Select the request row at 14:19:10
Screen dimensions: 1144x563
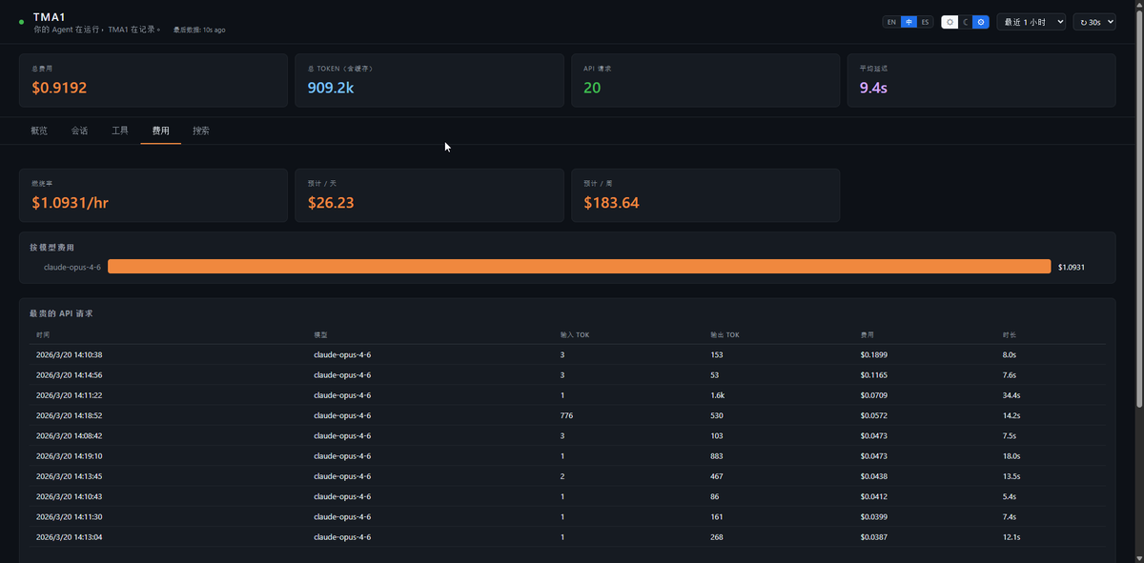(x=567, y=456)
